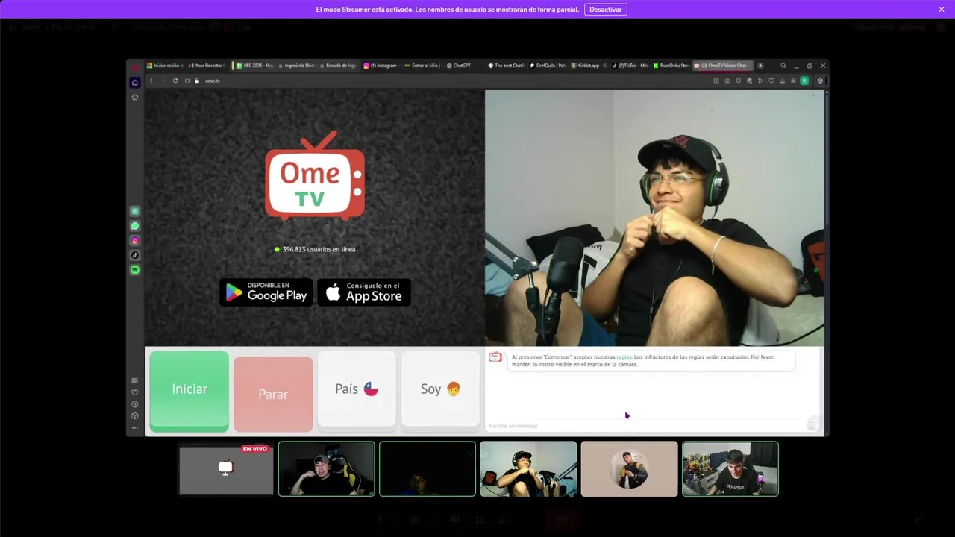Click the three-dots more icon in sidebar

click(x=135, y=428)
